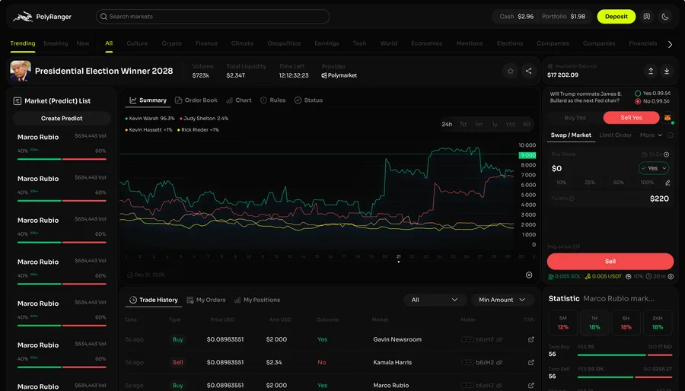The width and height of the screenshot is (685, 391).
Task: Select the 5M statistic period card
Action: tap(562, 323)
